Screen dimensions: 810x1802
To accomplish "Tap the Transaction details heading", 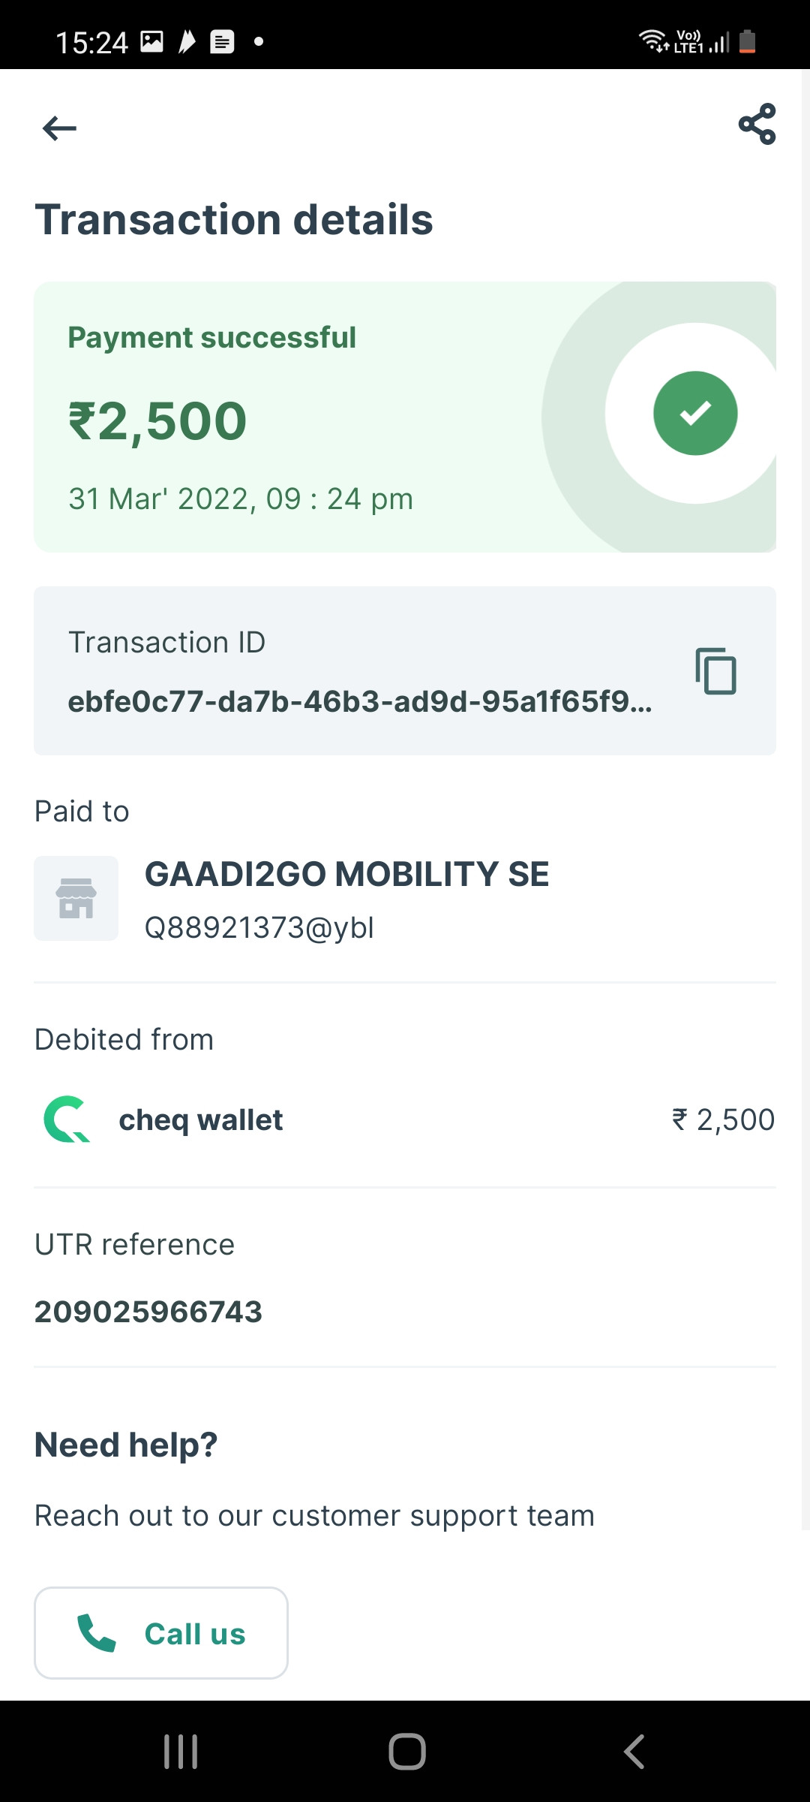I will click(x=234, y=220).
